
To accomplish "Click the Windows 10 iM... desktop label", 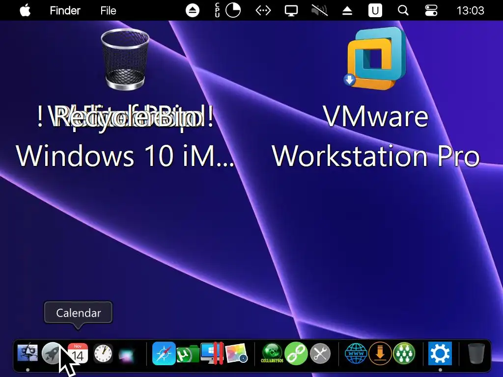I will tap(125, 156).
